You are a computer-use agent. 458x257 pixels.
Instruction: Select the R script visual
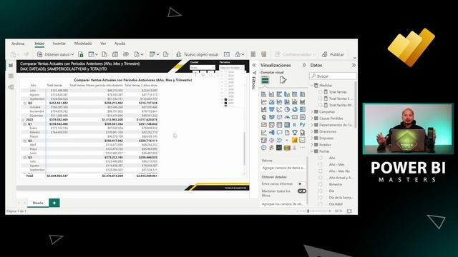coord(295,125)
